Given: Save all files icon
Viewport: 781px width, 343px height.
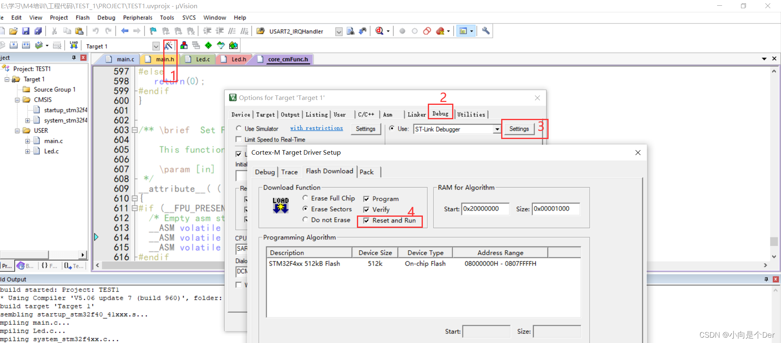Looking at the screenshot, I should tap(38, 31).
